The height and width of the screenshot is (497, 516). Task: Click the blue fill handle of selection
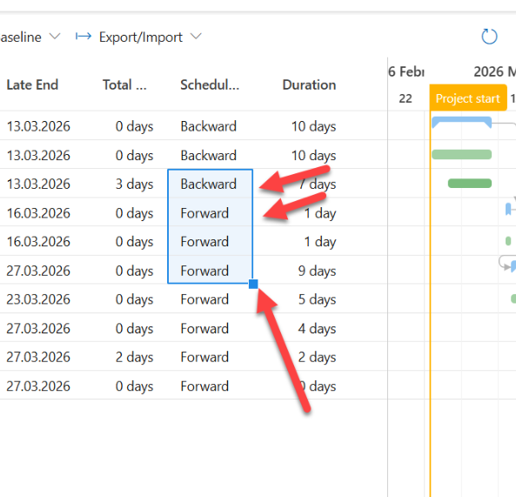253,284
